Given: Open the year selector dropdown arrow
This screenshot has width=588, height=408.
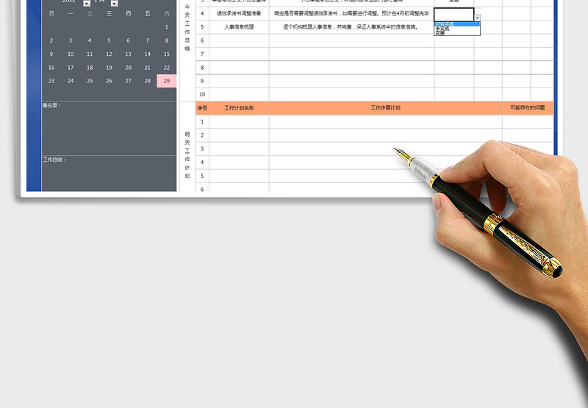Looking at the screenshot, I should pos(87,3).
